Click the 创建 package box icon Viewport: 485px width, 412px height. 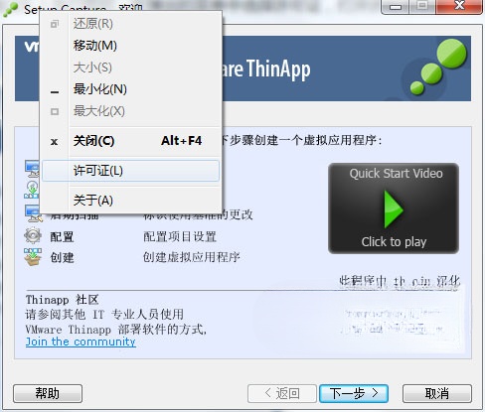[33, 257]
